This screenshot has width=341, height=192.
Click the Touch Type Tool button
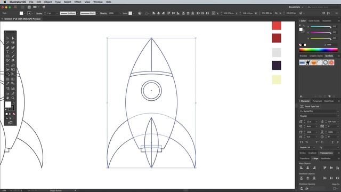310,107
